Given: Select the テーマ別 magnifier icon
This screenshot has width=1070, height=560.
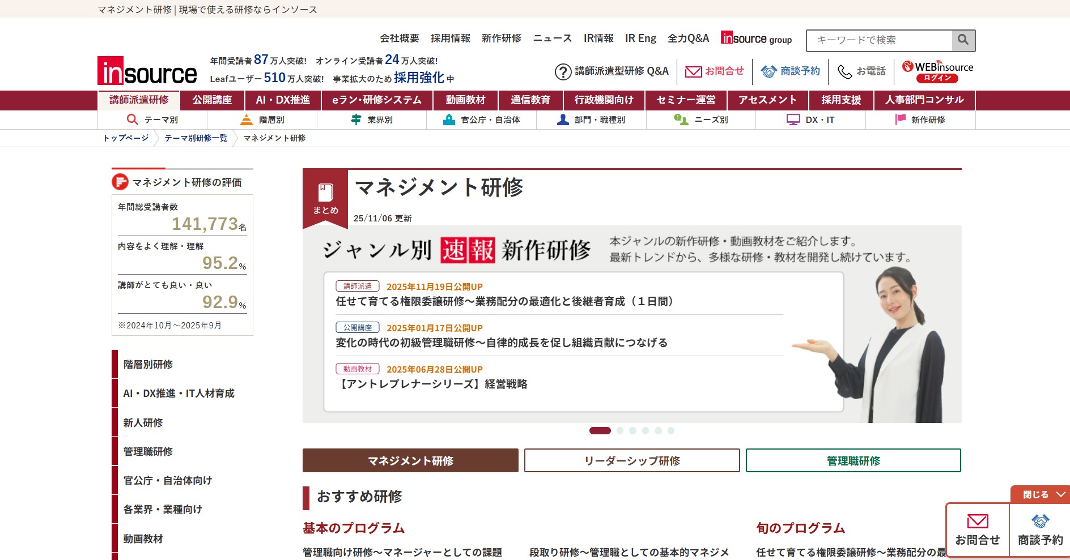Looking at the screenshot, I should 132,119.
